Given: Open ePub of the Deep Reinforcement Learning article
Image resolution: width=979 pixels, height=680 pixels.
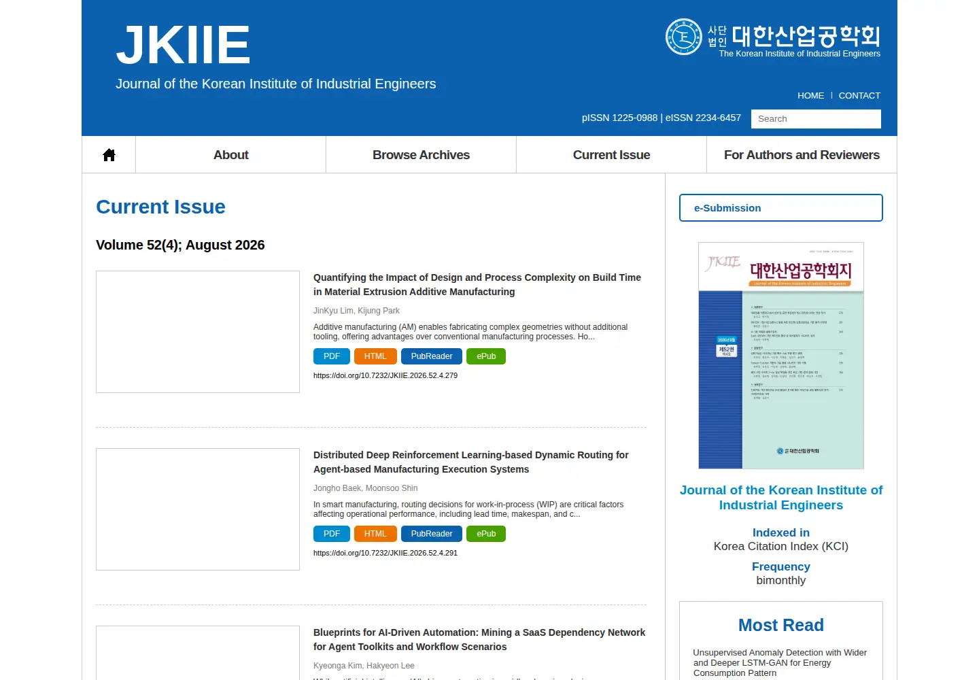Looking at the screenshot, I should point(486,534).
